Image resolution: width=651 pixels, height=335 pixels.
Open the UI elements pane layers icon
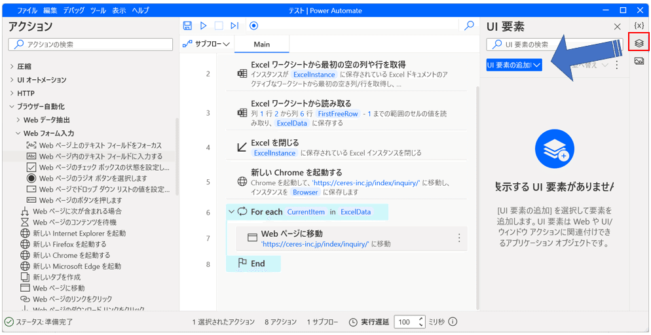click(639, 43)
